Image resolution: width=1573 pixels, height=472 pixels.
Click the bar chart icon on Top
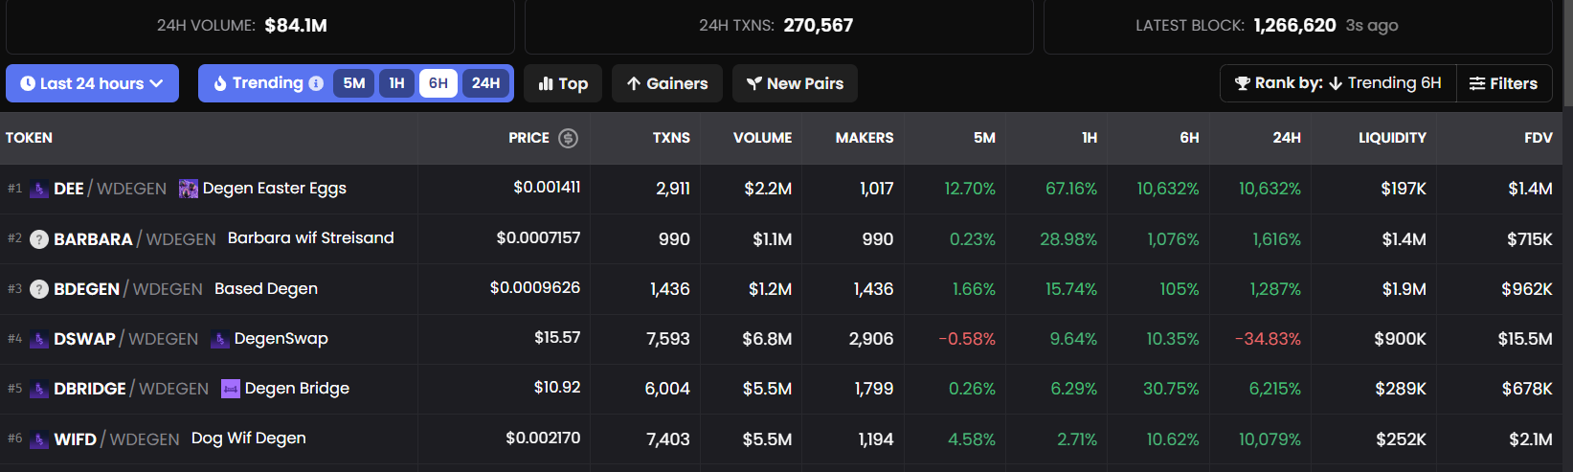click(546, 83)
